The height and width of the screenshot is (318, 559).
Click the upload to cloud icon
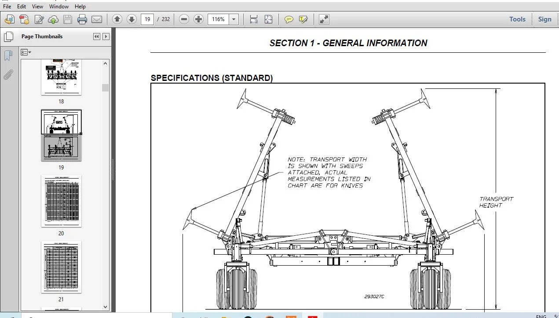click(53, 19)
